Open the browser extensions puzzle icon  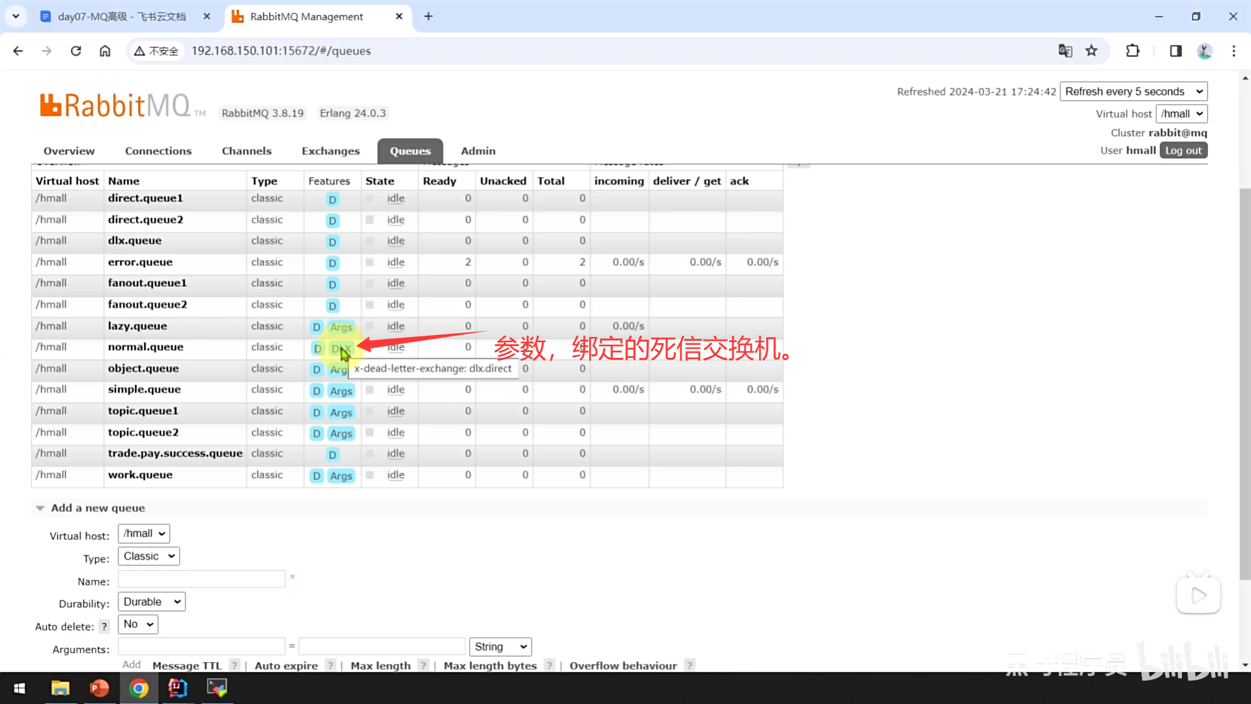(x=1132, y=51)
